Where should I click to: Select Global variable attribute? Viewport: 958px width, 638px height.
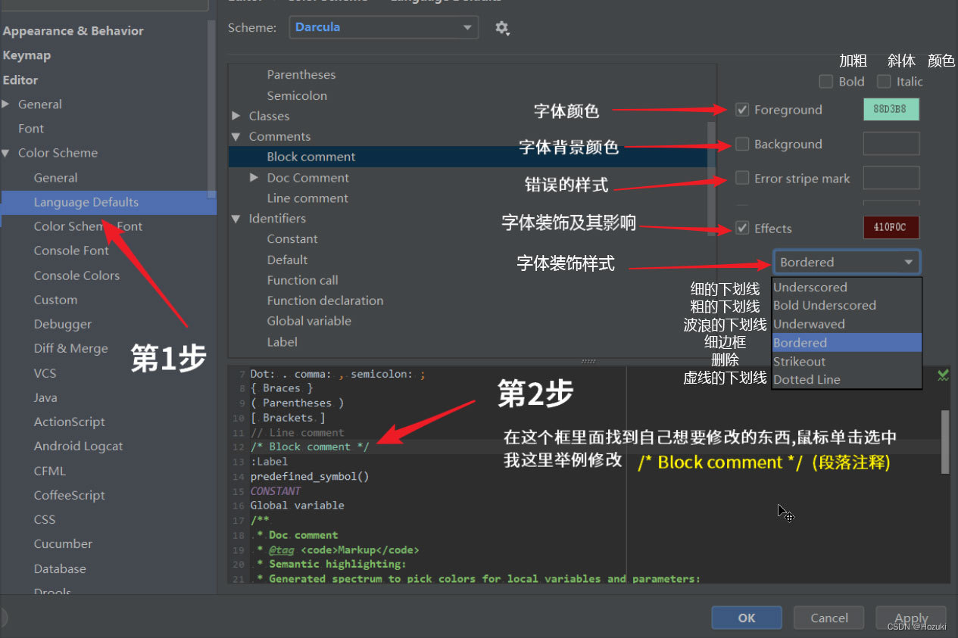point(309,321)
